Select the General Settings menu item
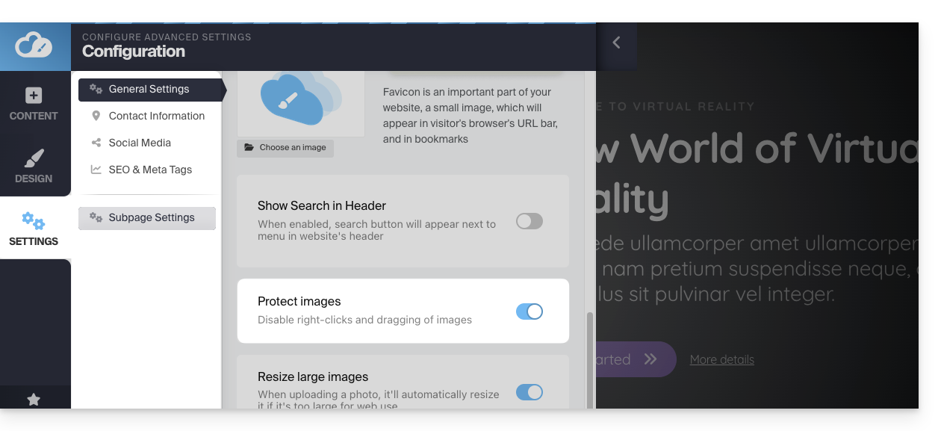Screen dimensions: 941x431 [x=149, y=89]
